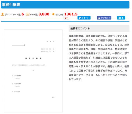The height and width of the screenshot is (114, 132).
Task: Click the view count 3,830
Action: pos(44,14)
